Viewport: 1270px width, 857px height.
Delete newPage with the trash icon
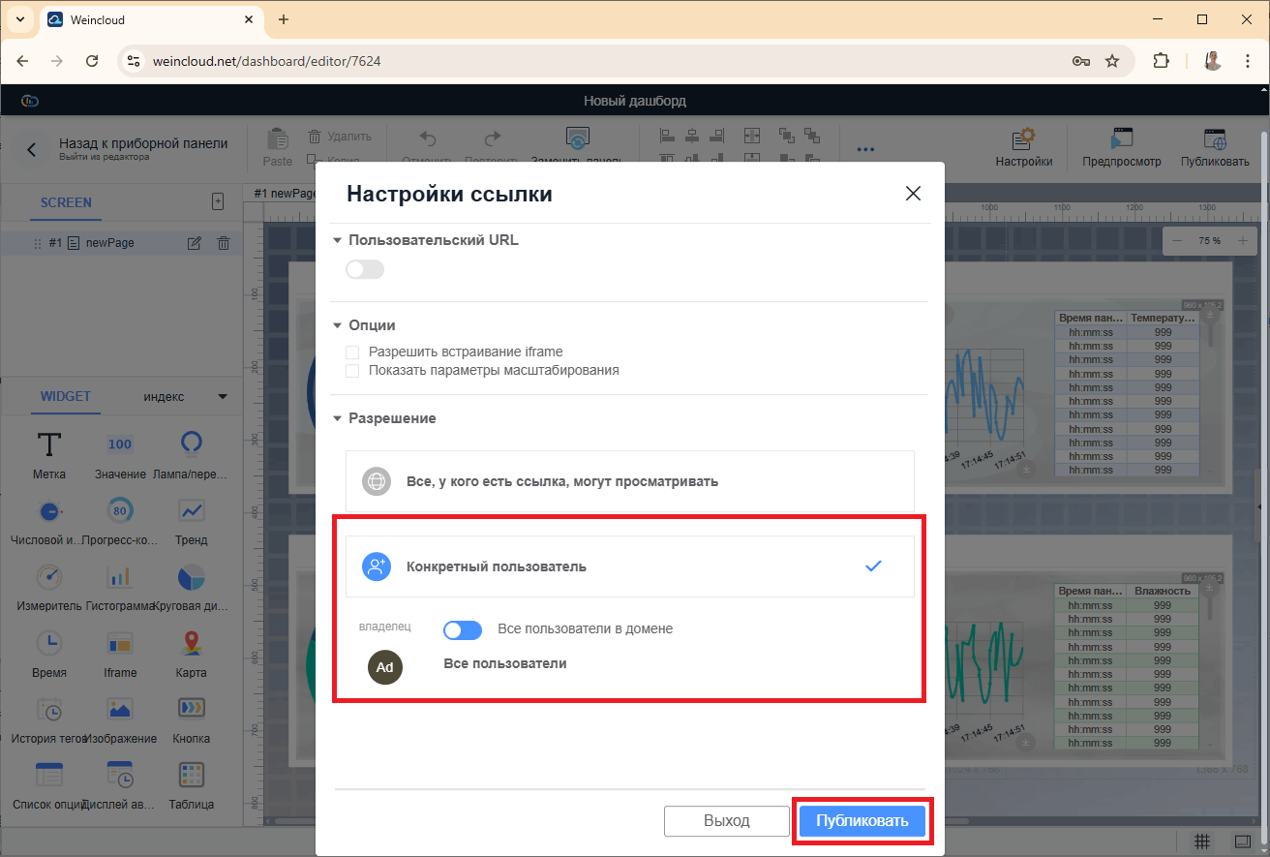[x=224, y=244]
